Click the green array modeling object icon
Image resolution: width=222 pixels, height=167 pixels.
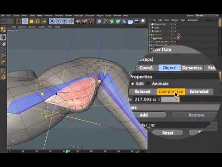tap(118, 21)
